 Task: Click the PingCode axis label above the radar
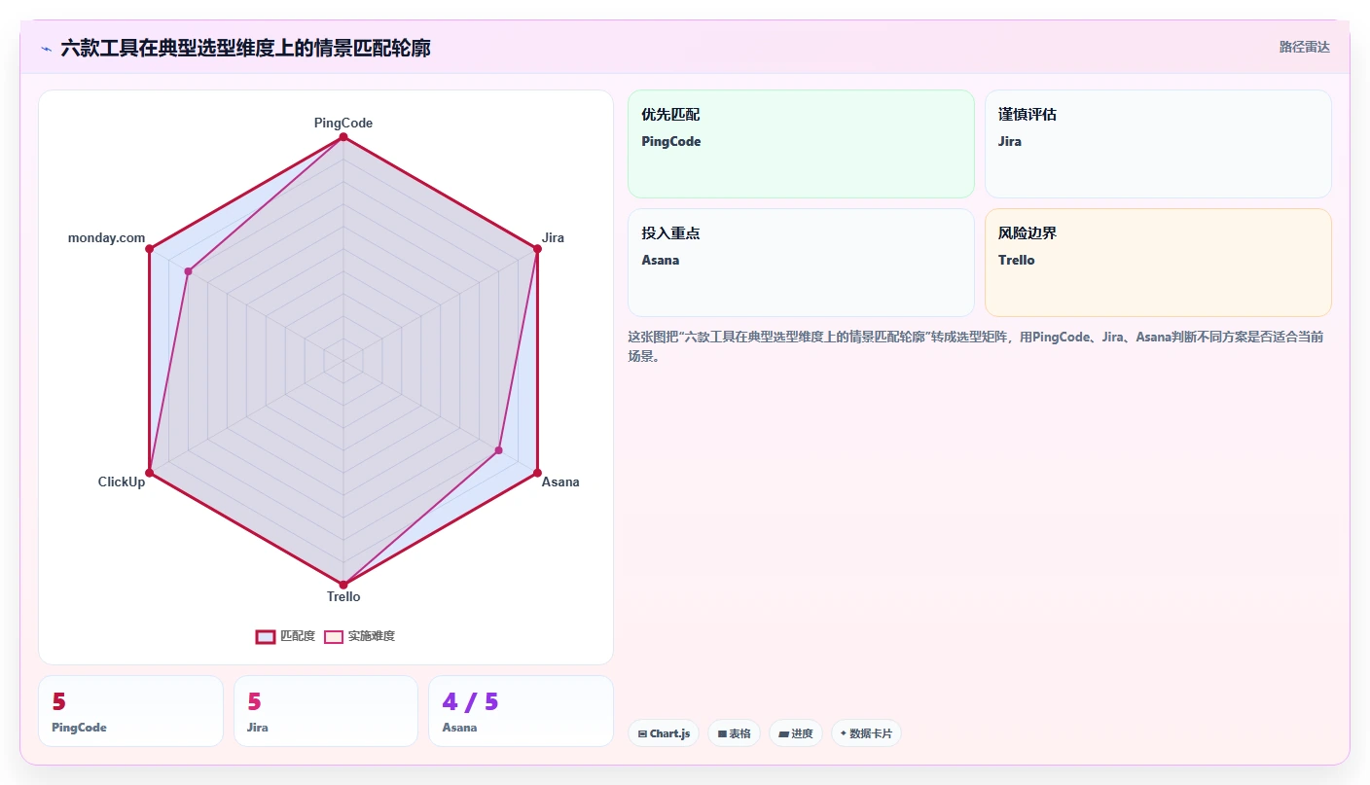[342, 123]
